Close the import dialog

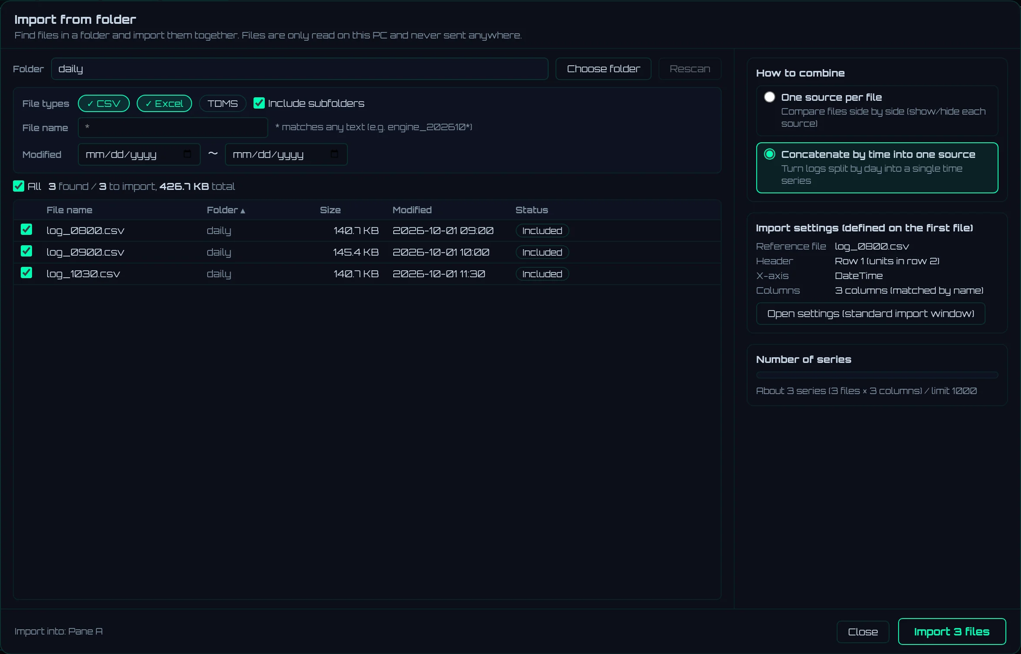tap(863, 632)
